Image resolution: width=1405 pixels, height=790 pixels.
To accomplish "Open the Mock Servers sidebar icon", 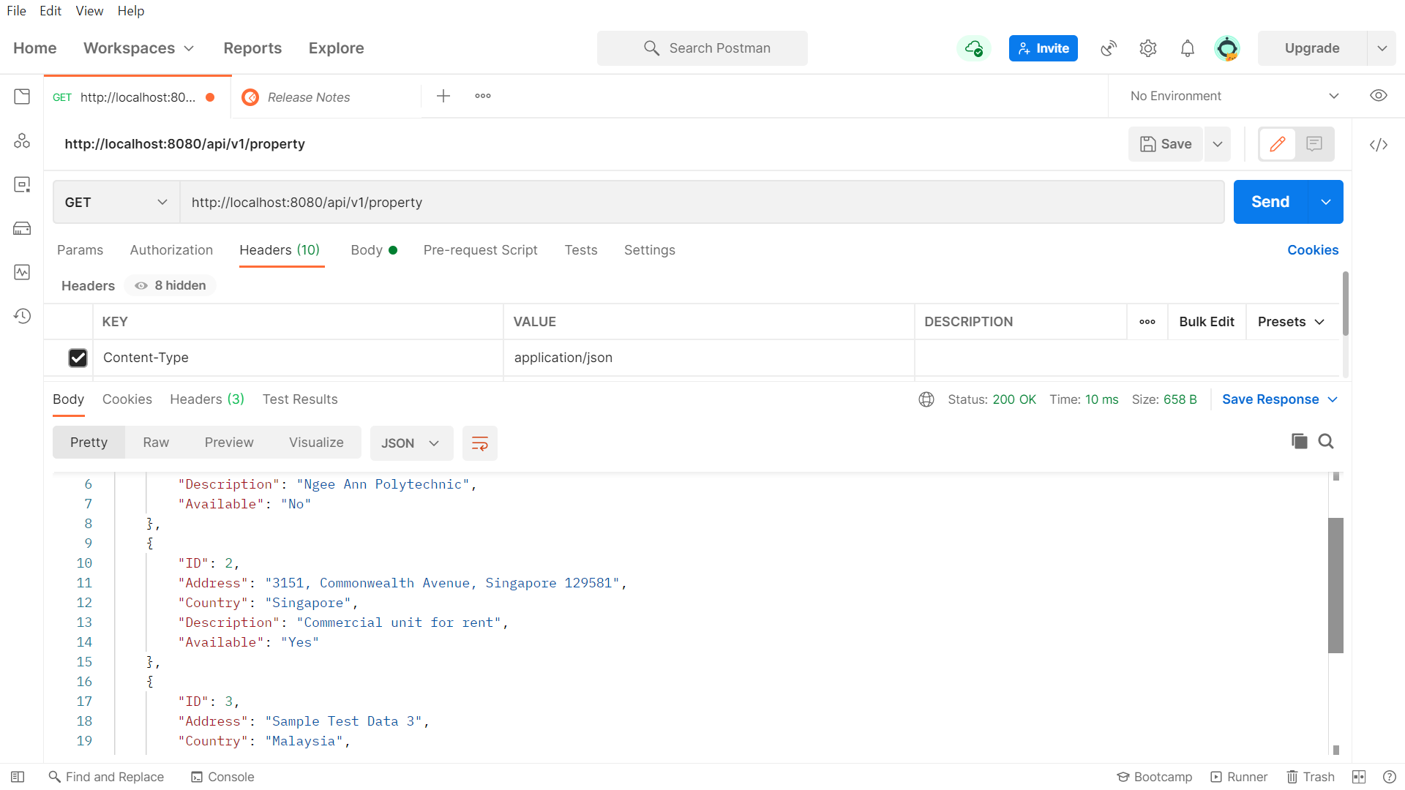I will point(22,228).
